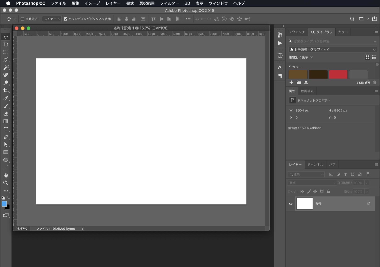Open the Paragraph panel icon
The width and height of the screenshot is (380, 267).
pyautogui.click(x=280, y=76)
